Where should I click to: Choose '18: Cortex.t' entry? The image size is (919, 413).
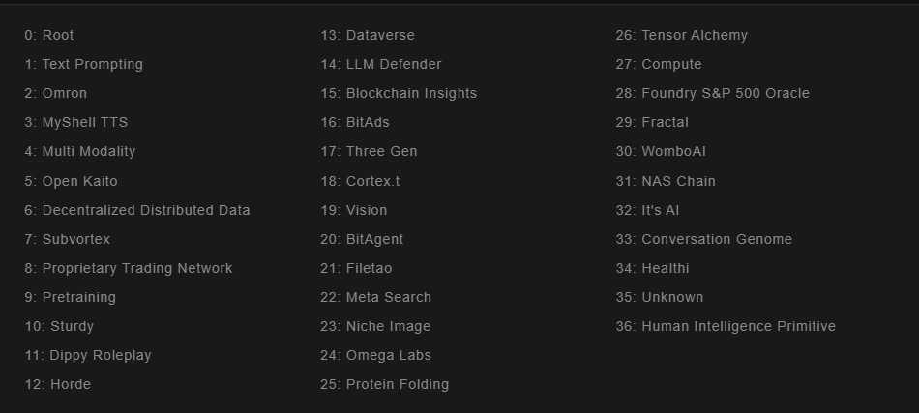pyautogui.click(x=360, y=181)
